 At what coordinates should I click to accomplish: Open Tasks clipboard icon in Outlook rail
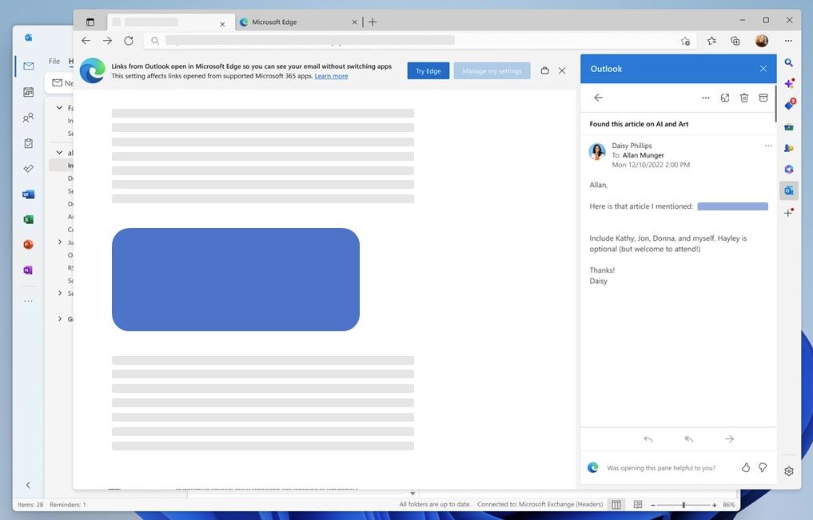(29, 143)
